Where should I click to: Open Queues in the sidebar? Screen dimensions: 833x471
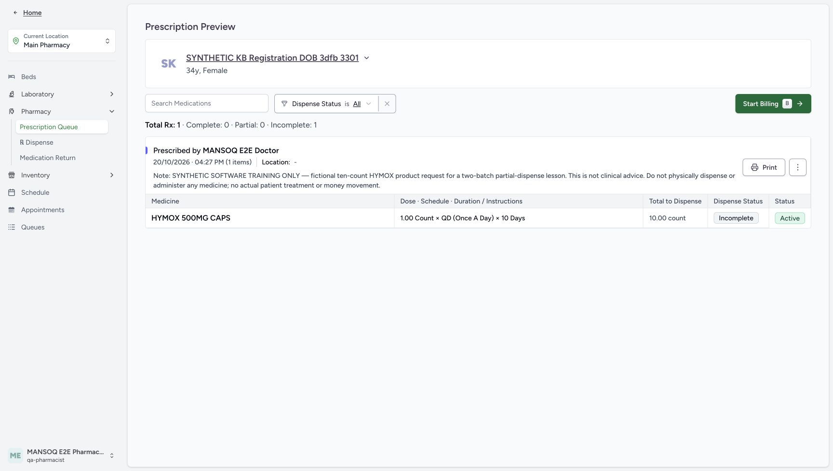tap(33, 227)
